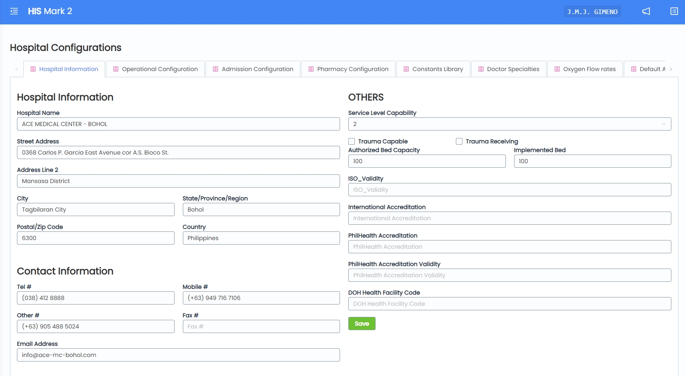The image size is (685, 376).
Task: Focus the DOH Health Facility Code field
Action: 509,304
